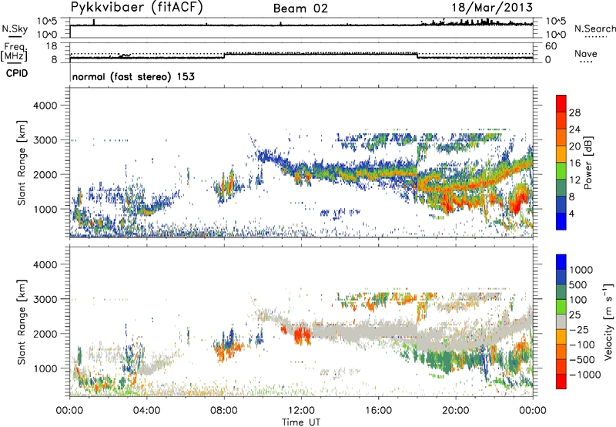The height and width of the screenshot is (427, 616).
Task: Click the '16:00' time axis tick label
Action: [378, 411]
